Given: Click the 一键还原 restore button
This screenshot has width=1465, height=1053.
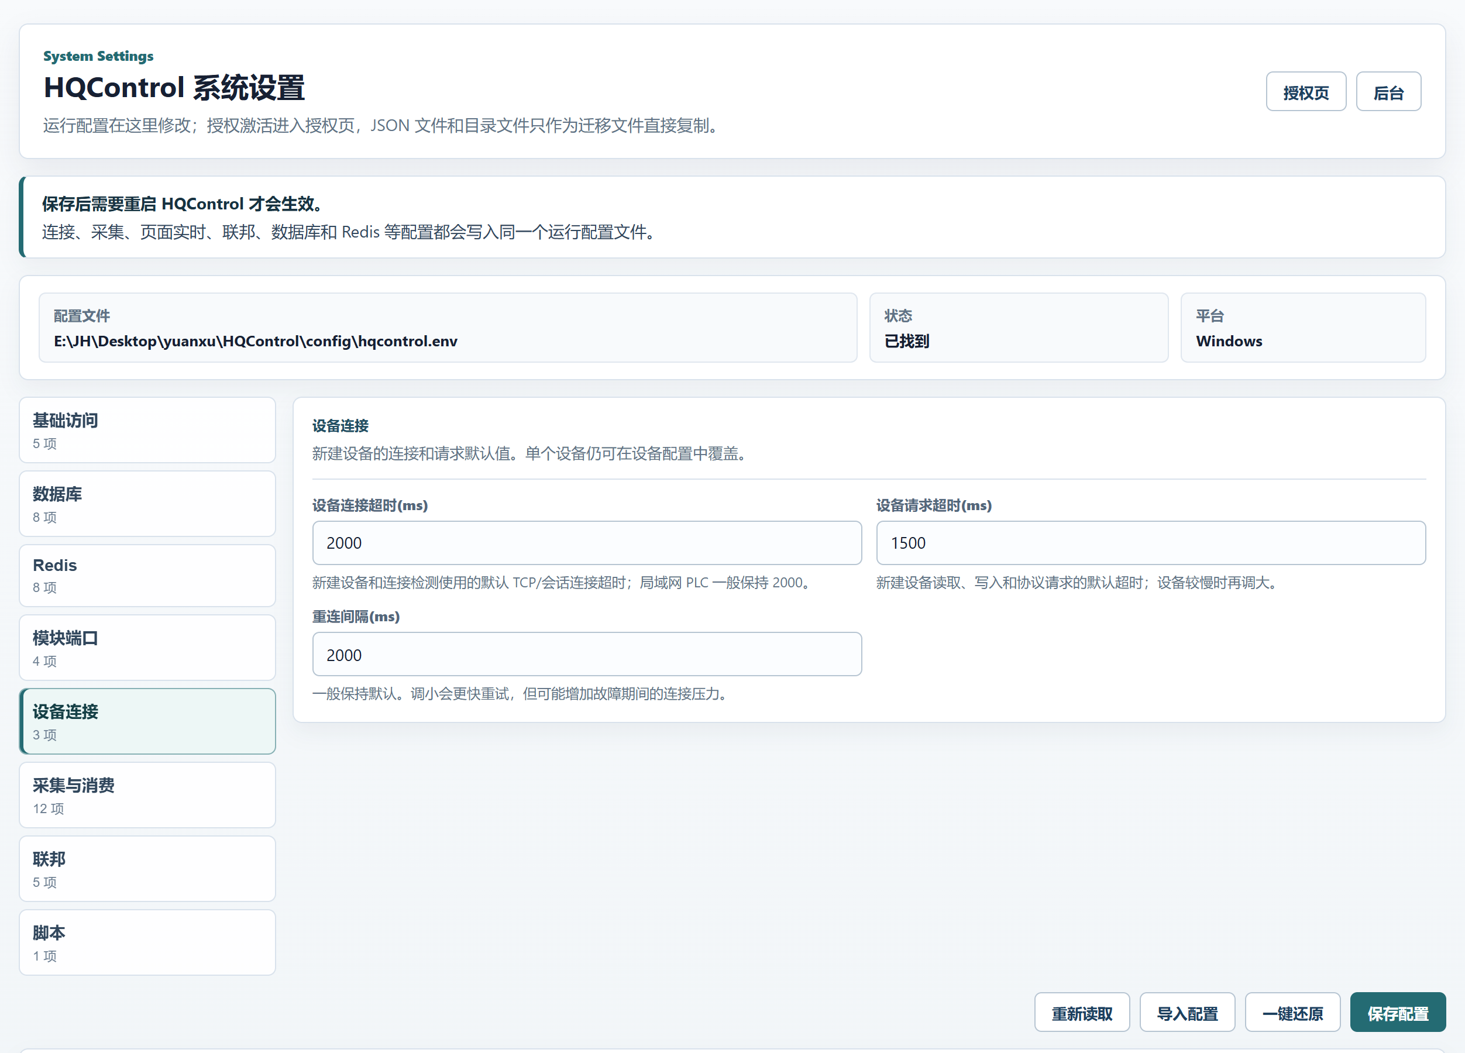Looking at the screenshot, I should (1292, 1012).
